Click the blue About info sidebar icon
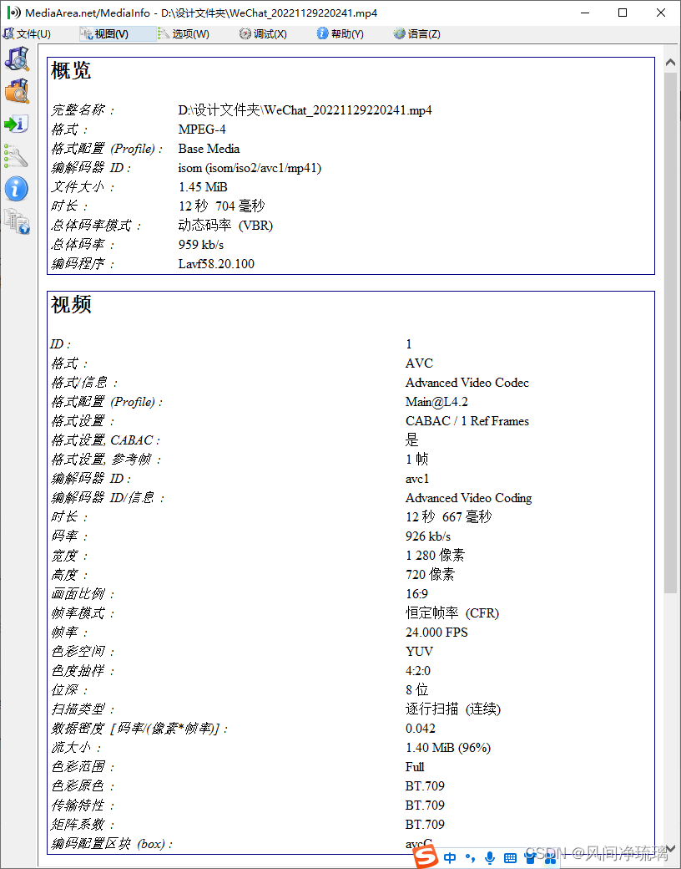This screenshot has width=681, height=869. [x=17, y=189]
